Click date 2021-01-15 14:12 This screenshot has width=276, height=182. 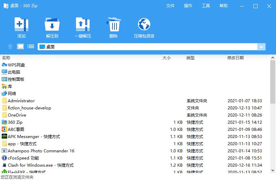(245, 122)
